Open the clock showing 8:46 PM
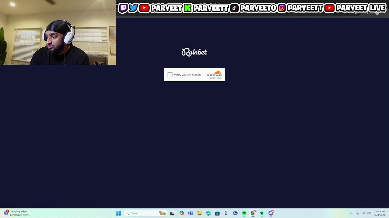The width and height of the screenshot is (389, 218). (x=380, y=213)
